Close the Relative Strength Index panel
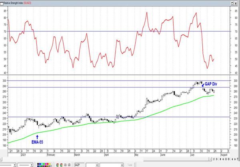Screen dimensions: 240x167 click(236, 3)
